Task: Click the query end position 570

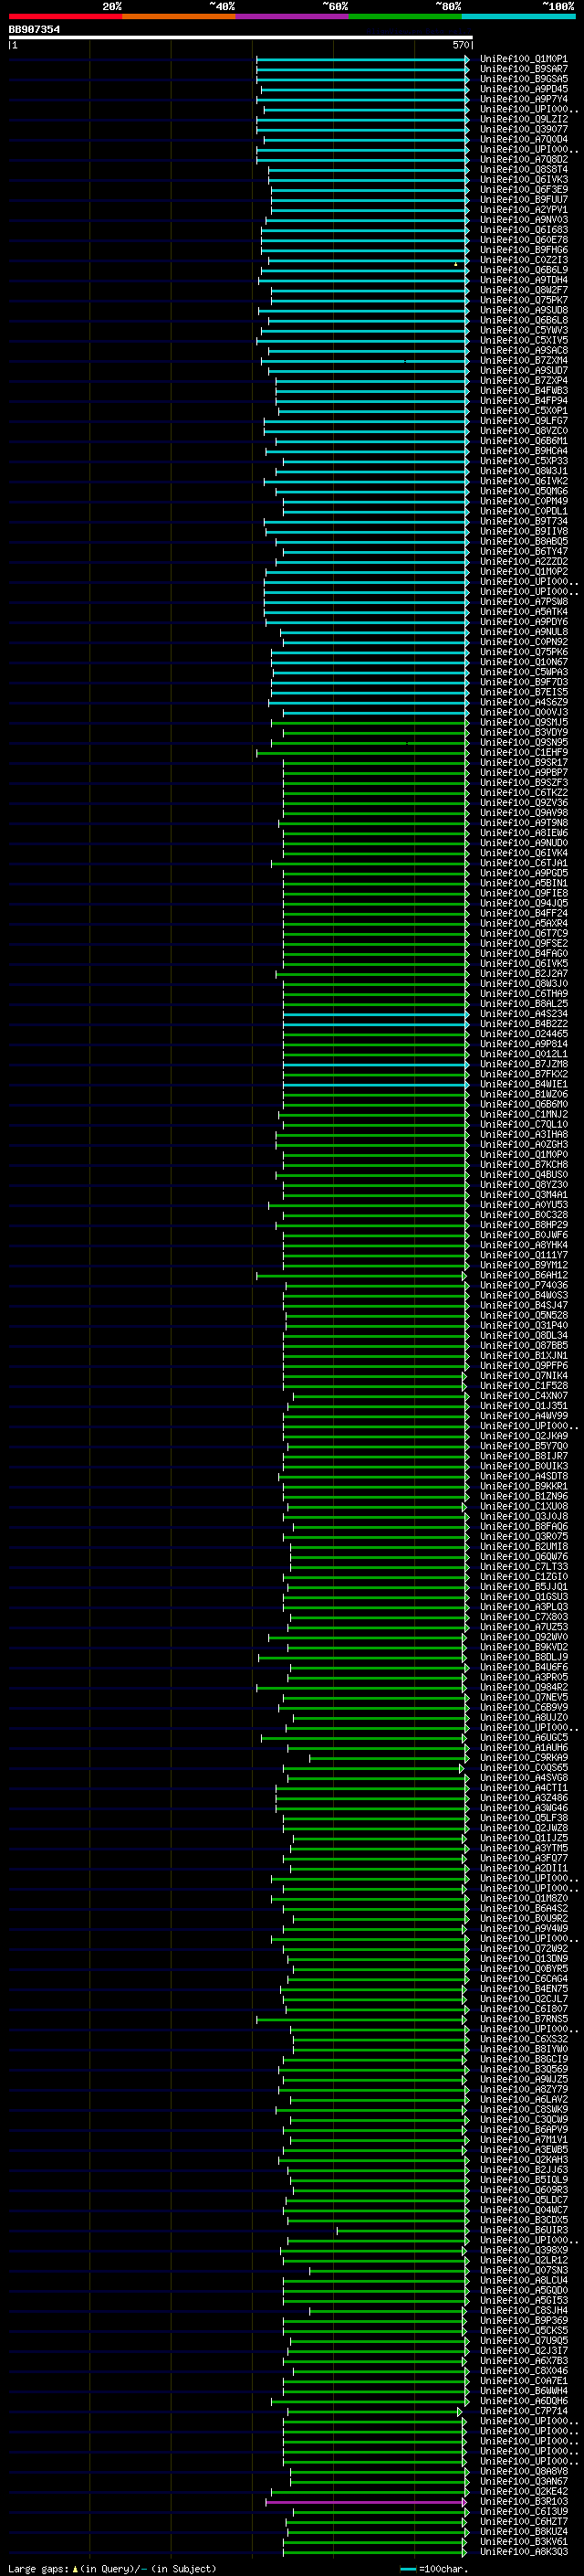Action: click(460, 45)
